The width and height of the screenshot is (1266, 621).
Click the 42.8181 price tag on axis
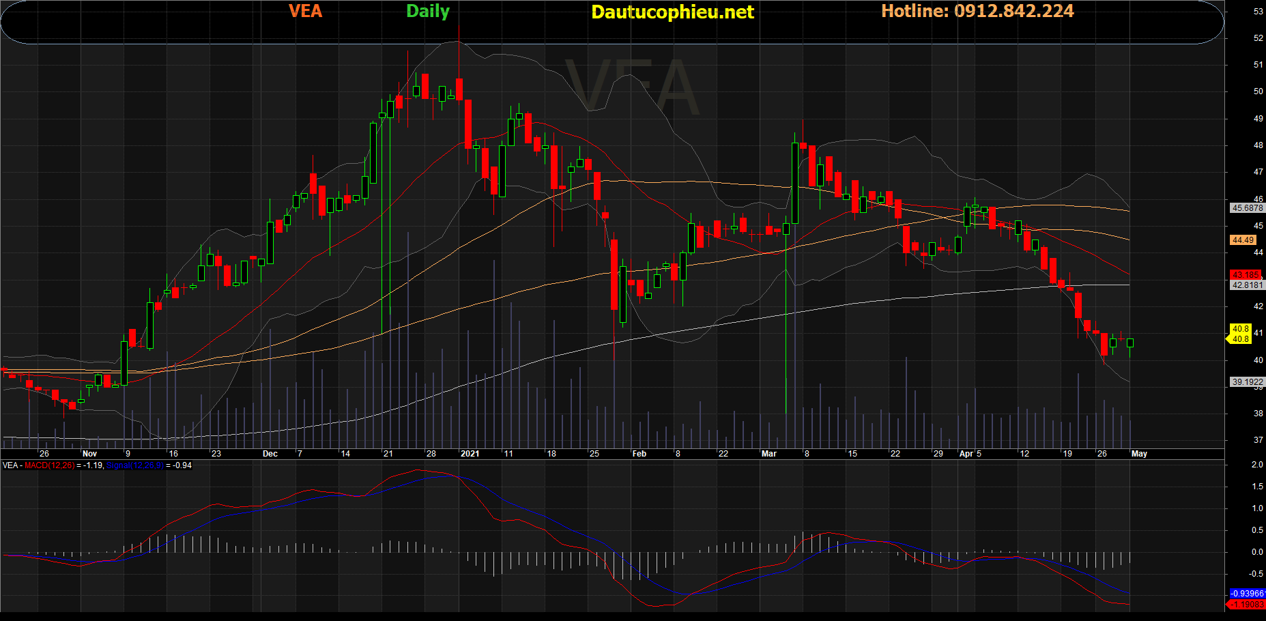point(1247,285)
